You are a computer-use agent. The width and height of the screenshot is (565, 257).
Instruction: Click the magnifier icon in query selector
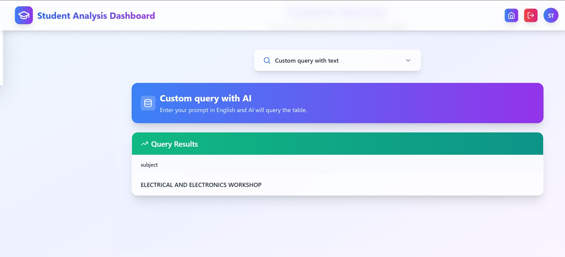pos(267,61)
